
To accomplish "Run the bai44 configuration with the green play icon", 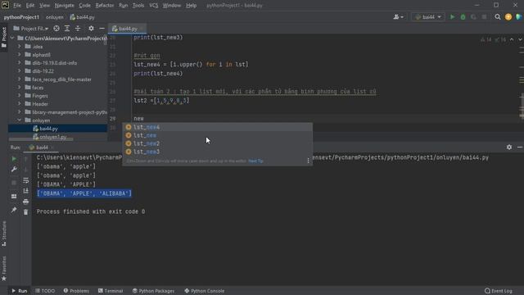I will click(452, 16).
